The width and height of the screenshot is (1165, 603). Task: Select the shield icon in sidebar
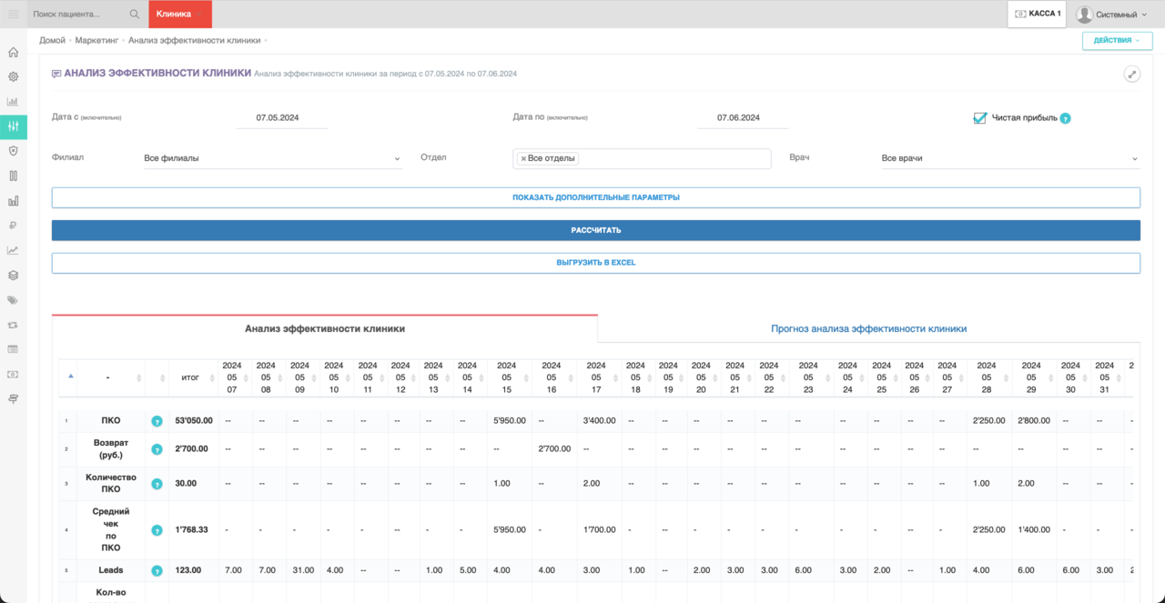click(x=13, y=151)
